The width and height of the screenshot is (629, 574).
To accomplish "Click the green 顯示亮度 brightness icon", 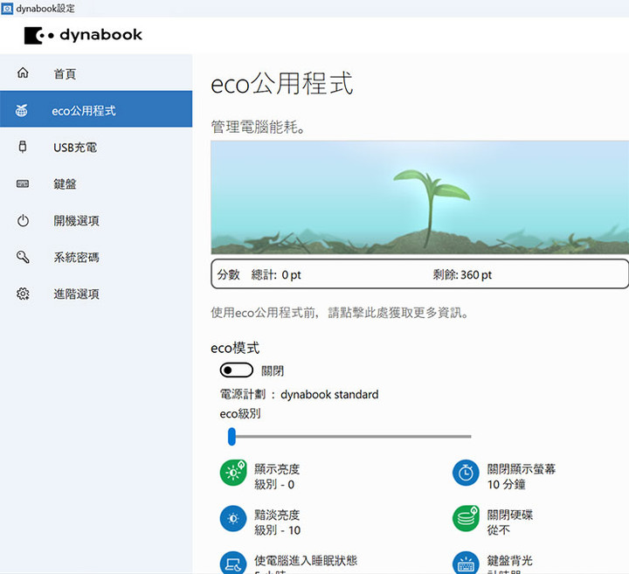I will pyautogui.click(x=233, y=473).
